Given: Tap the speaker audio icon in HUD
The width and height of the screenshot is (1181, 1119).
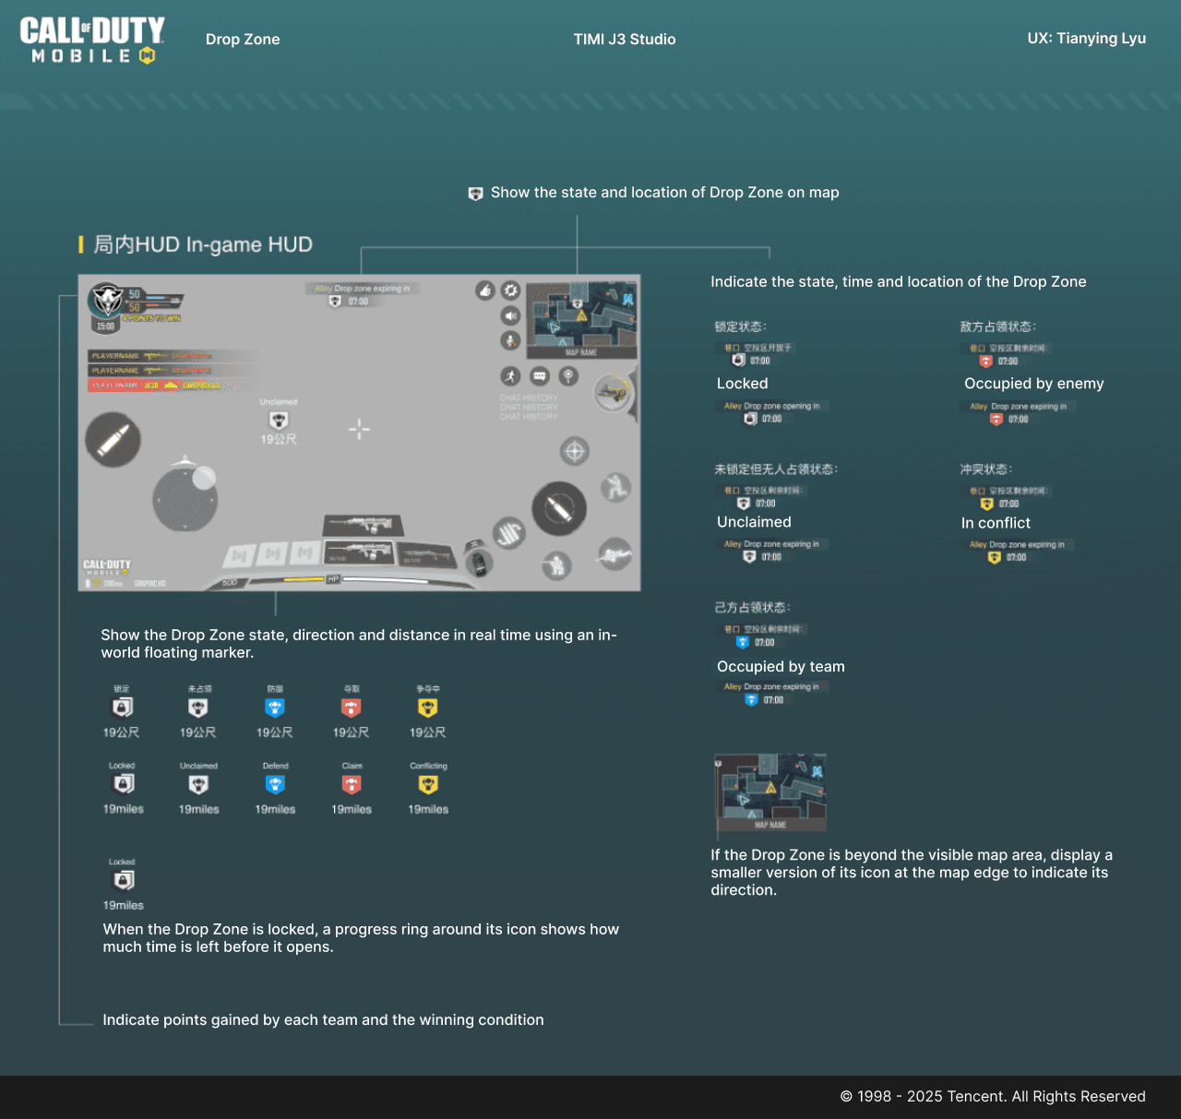Looking at the screenshot, I should tap(510, 316).
